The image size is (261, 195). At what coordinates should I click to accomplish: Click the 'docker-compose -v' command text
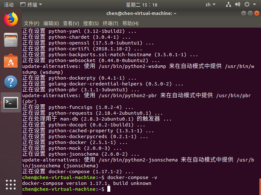click(x=132, y=177)
